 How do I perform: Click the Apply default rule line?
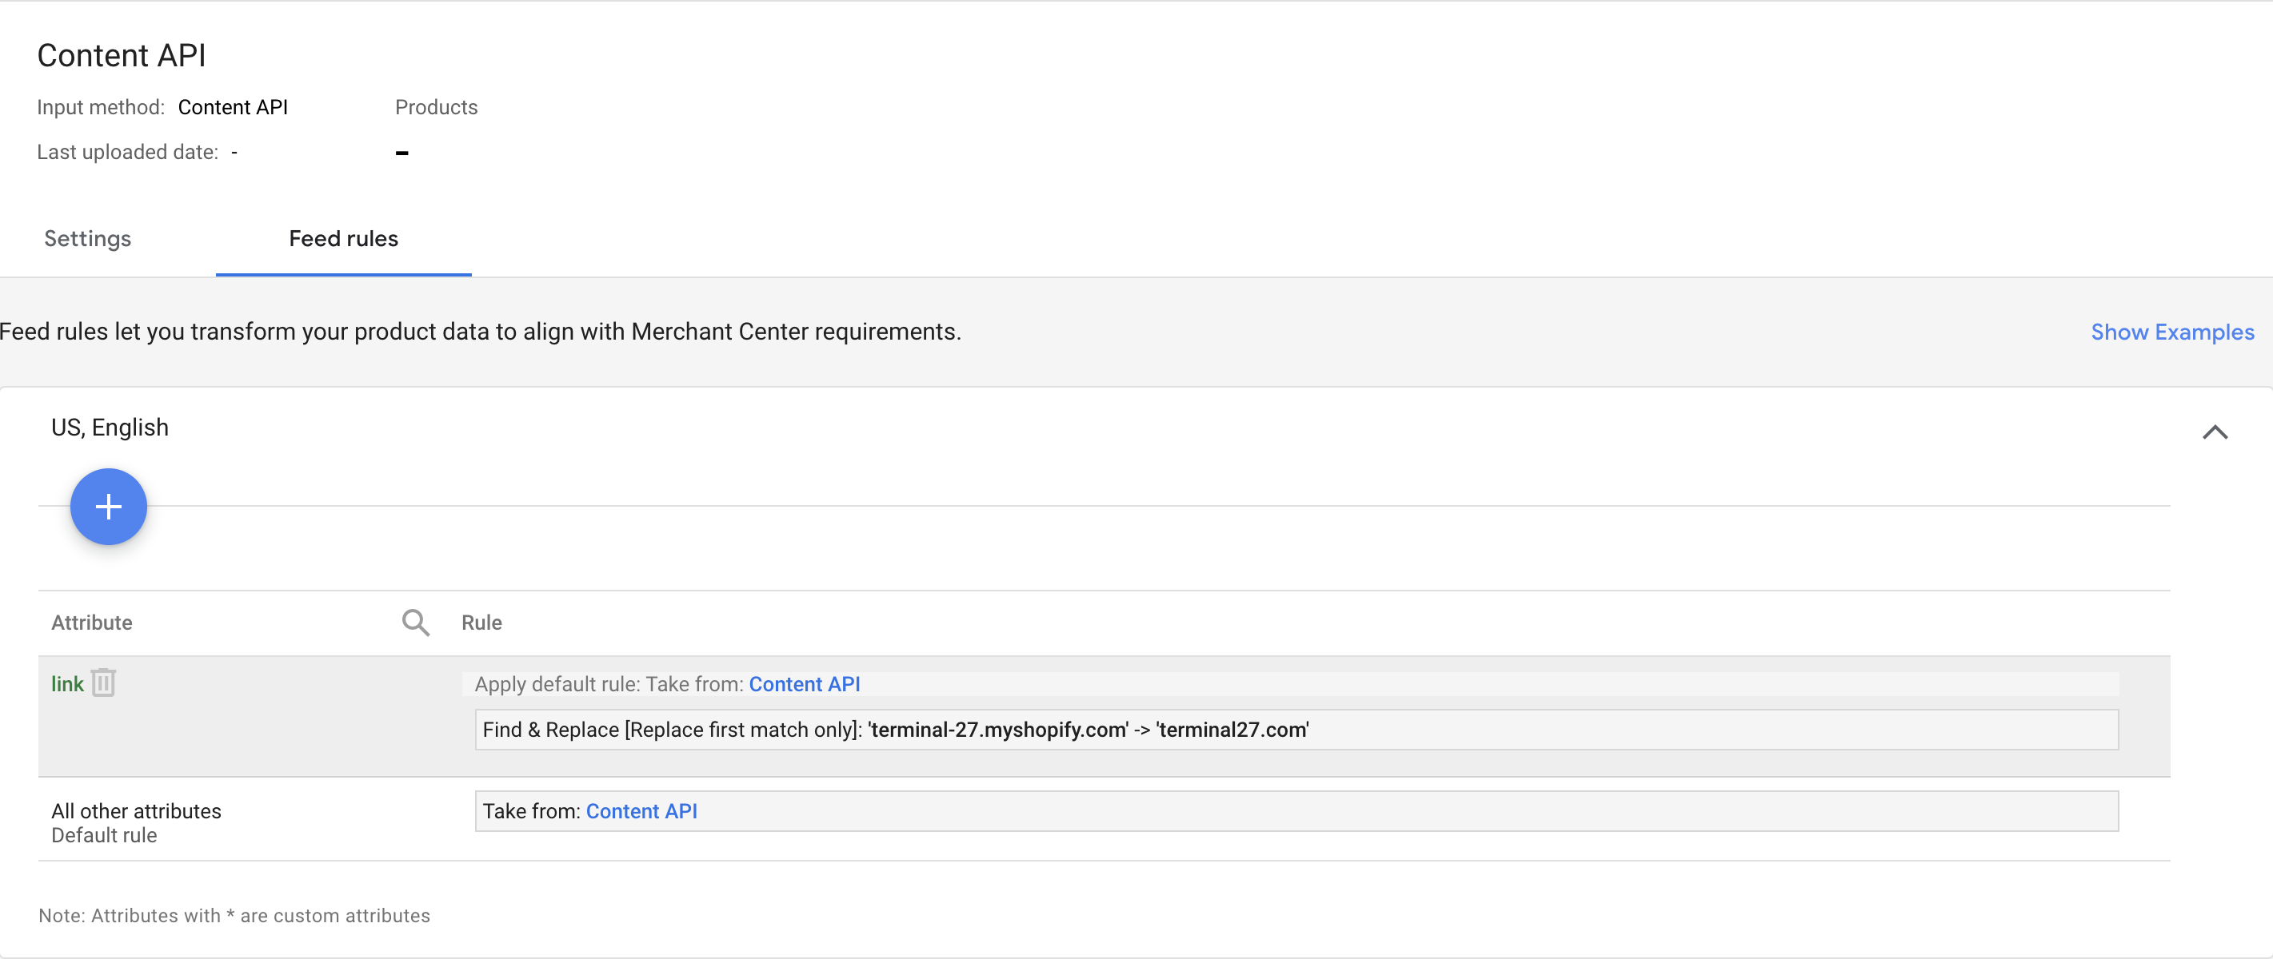pos(609,684)
